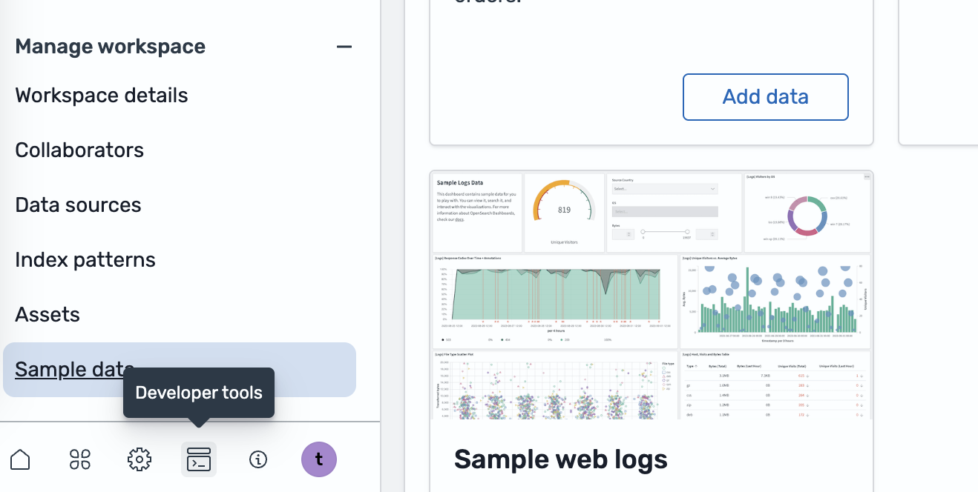The image size is (978, 492).
Task: Select Workspace details in the sidebar
Action: 101,95
